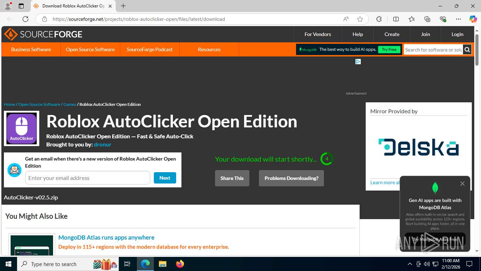Go to Home breadcrumb
This screenshot has width=481, height=271.
(x=10, y=104)
